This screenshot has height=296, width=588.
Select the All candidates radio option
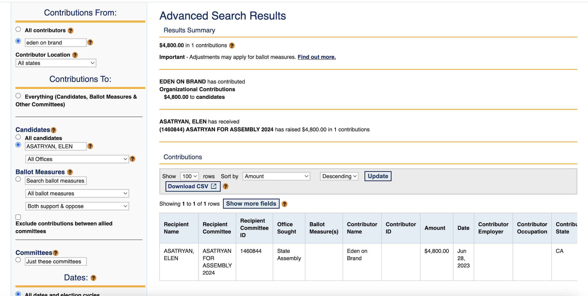[18, 137]
